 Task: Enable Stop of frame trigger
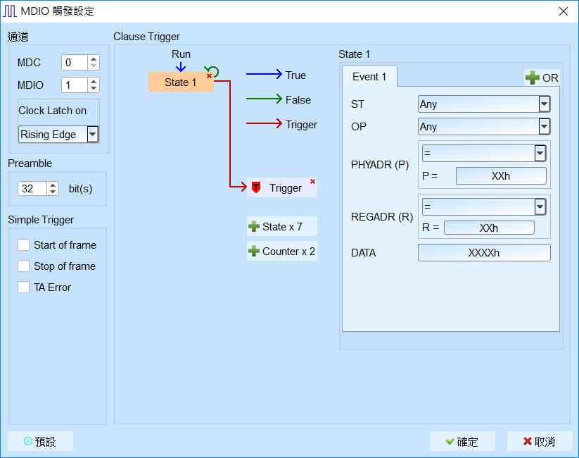coord(24,266)
